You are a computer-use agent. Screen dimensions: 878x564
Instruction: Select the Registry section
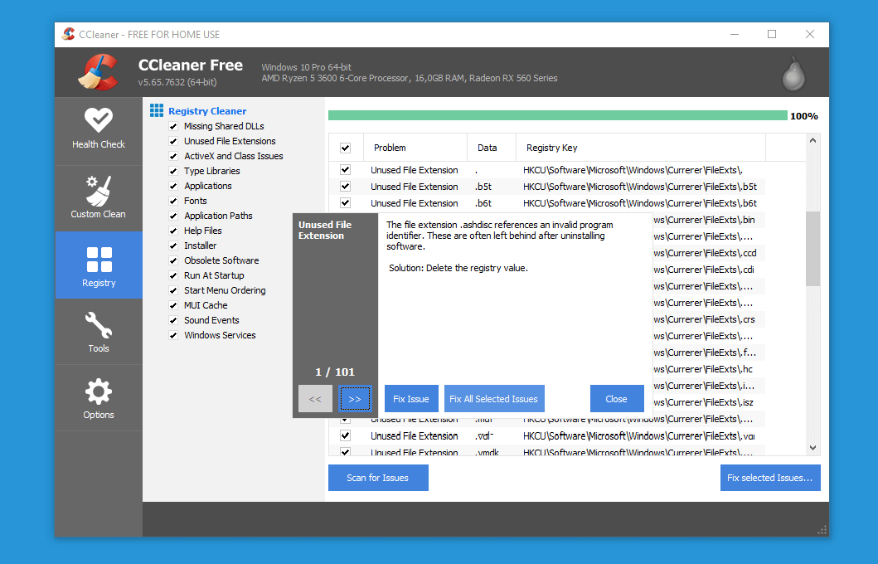point(99,265)
